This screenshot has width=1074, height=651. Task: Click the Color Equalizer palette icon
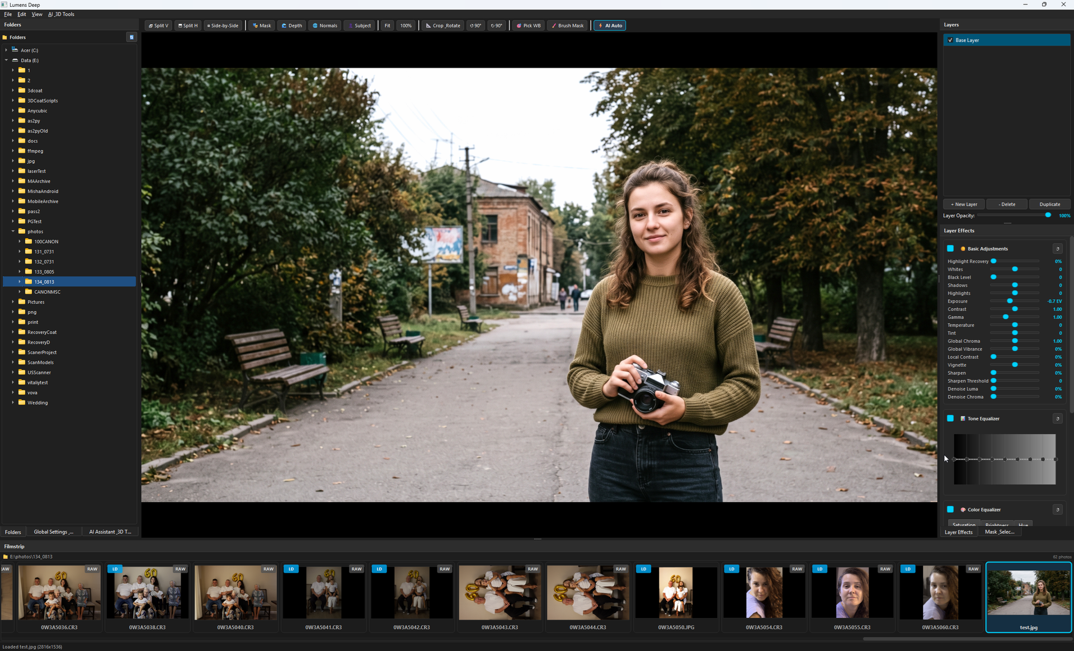click(x=963, y=510)
